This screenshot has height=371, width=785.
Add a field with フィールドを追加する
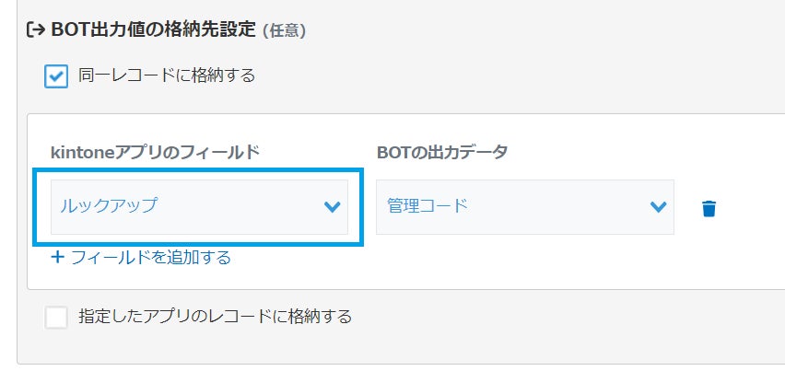[x=150, y=257]
